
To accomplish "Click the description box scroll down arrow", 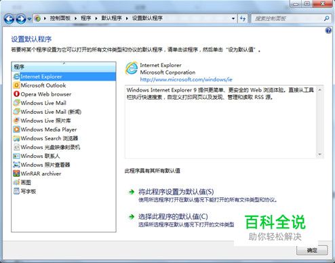I will [x=320, y=154].
